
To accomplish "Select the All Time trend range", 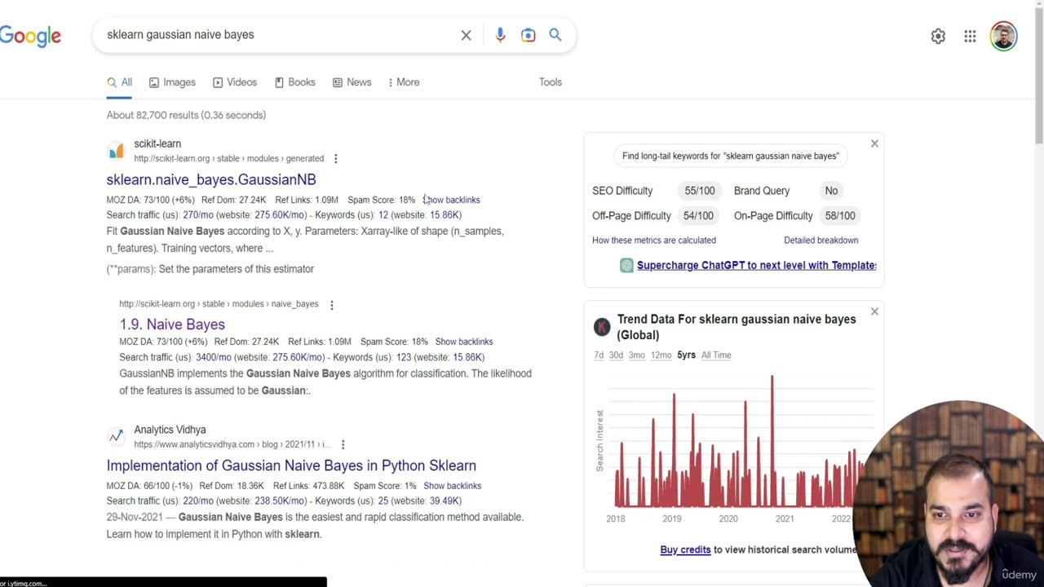I will tap(716, 355).
